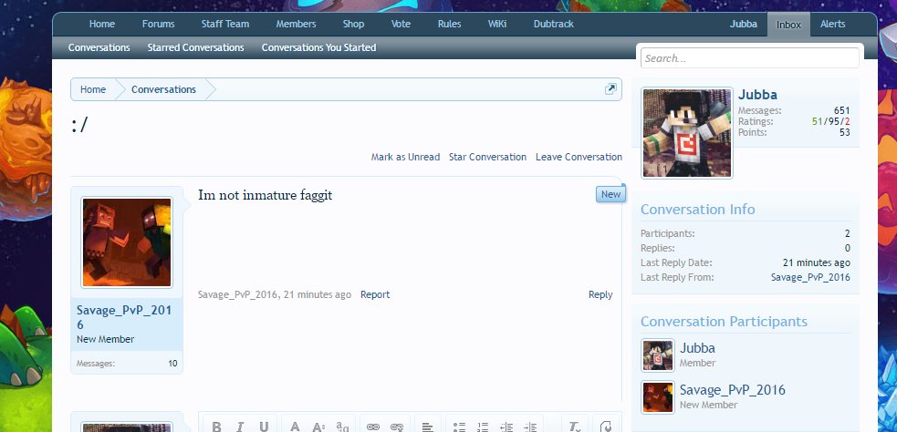Open the Alerts menu in navbar
Viewport: 897px width, 432px height.
832,24
